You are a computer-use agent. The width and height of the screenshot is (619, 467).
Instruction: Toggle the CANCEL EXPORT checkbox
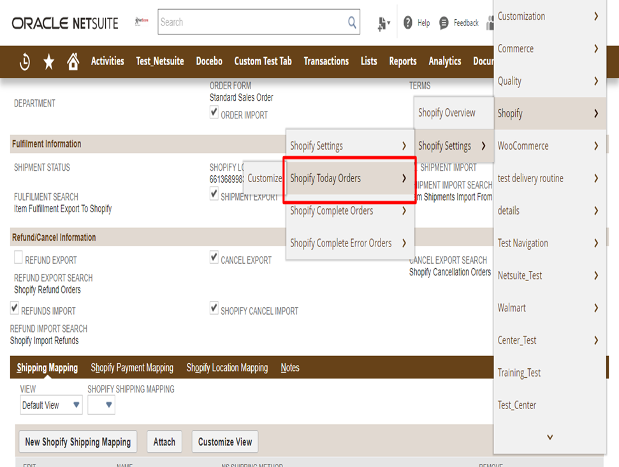pyautogui.click(x=214, y=257)
